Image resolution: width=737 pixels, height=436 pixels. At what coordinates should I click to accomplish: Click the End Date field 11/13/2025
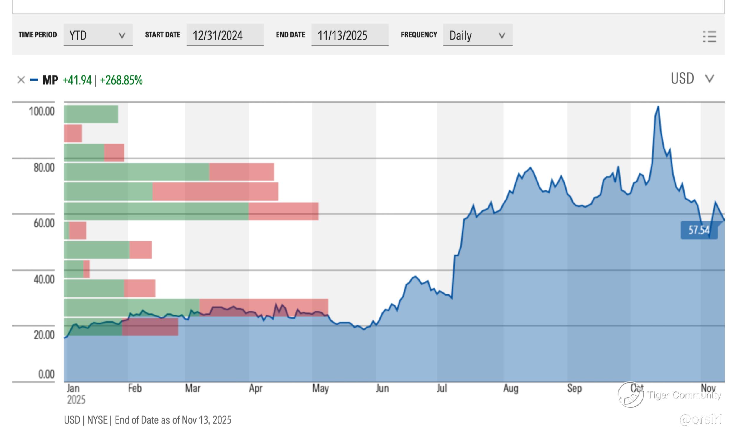(x=350, y=35)
